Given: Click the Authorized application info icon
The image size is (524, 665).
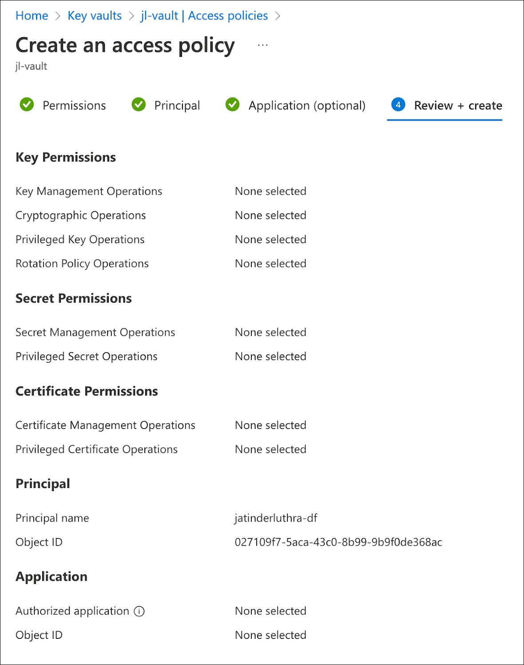Looking at the screenshot, I should (x=139, y=611).
